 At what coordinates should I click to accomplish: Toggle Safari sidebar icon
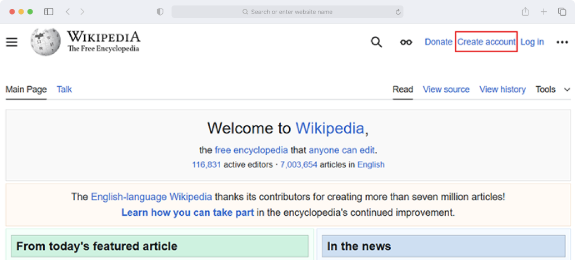point(49,12)
